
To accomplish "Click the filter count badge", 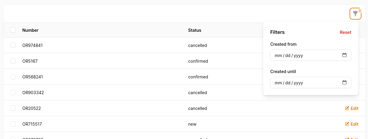I will (360, 11).
